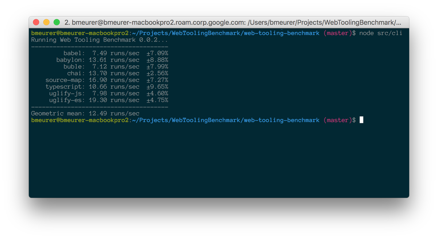The height and width of the screenshot is (239, 438).
Task: Maximize the terminal with green button
Action: coord(57,22)
